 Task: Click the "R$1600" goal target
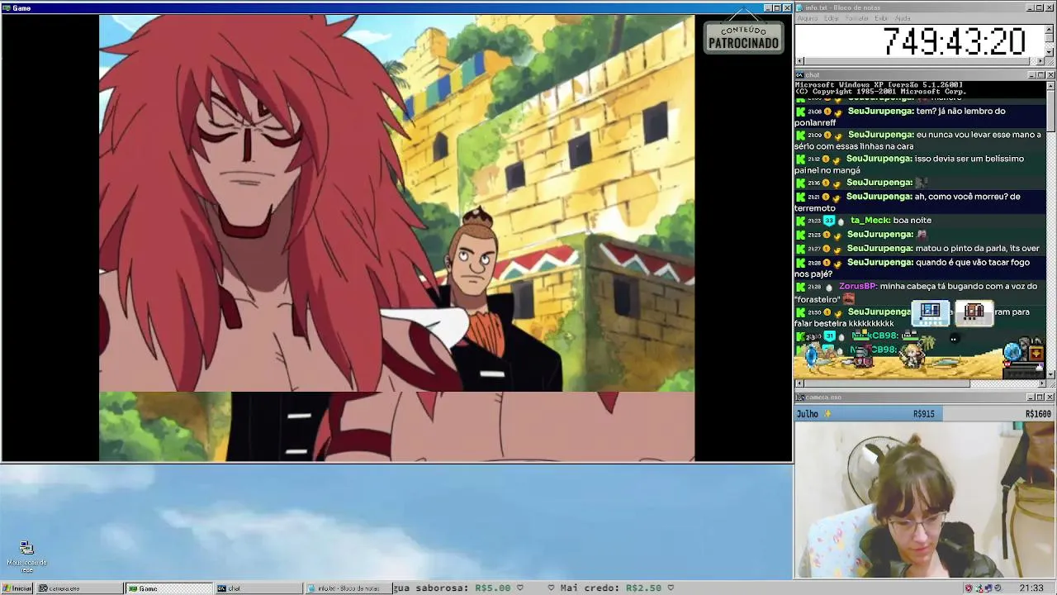coord(1038,414)
